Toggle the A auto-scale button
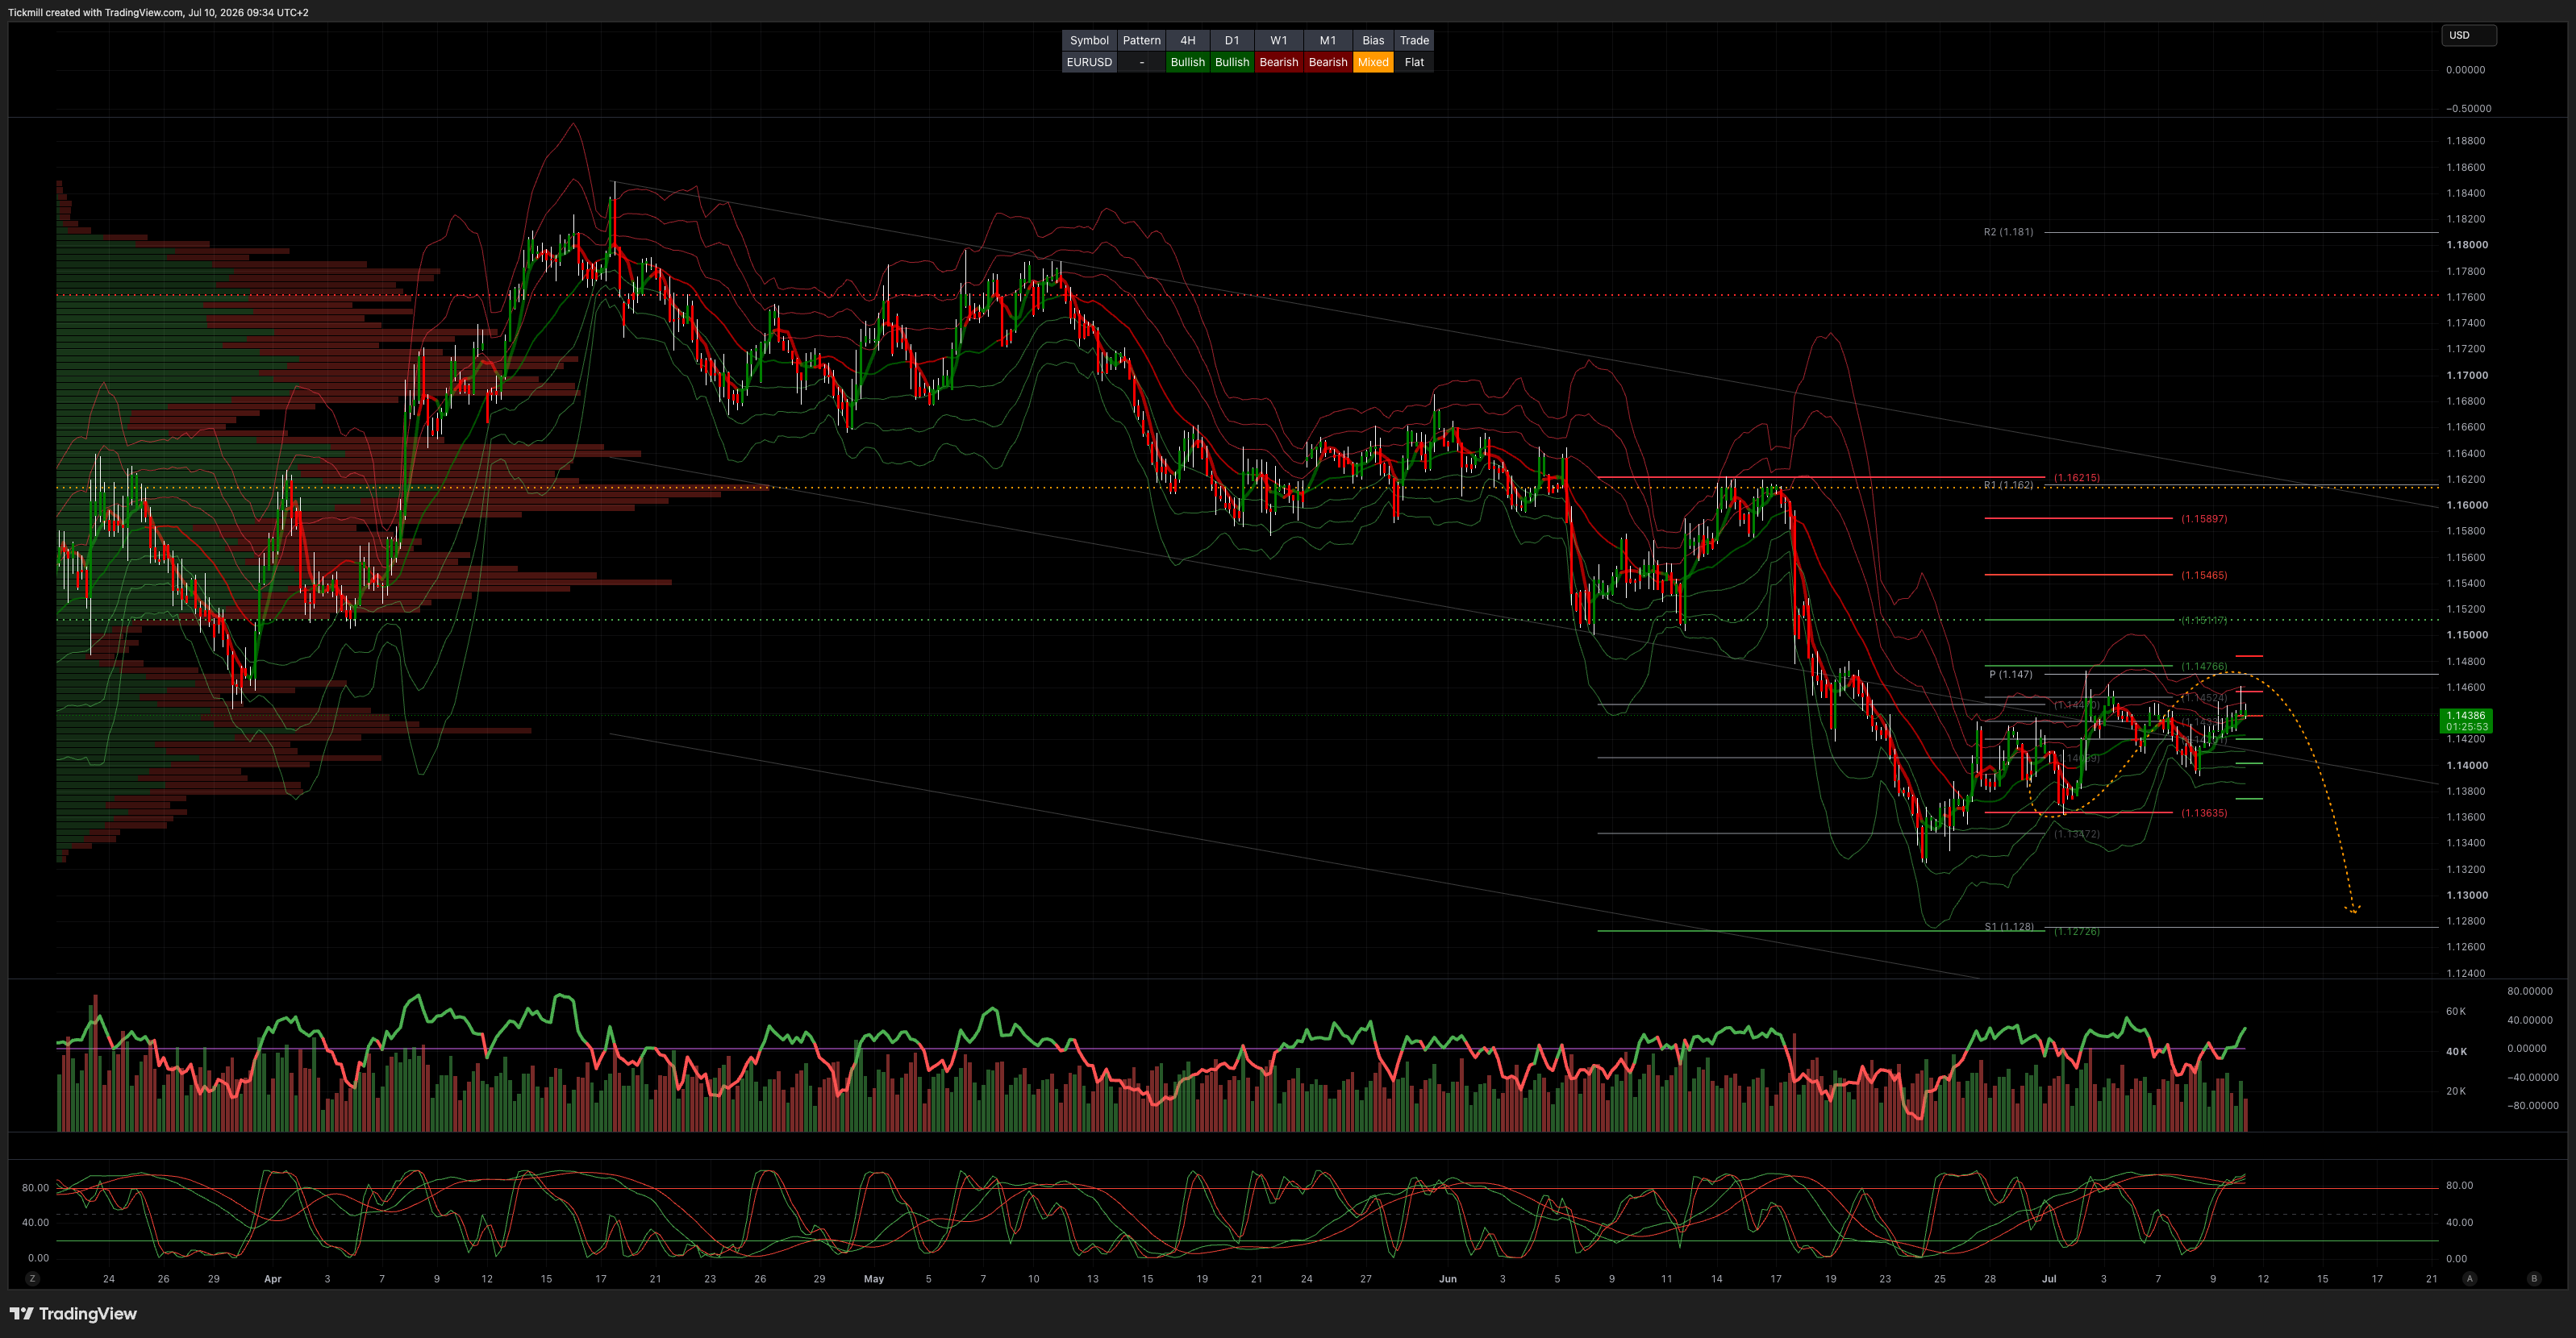 (2469, 1278)
